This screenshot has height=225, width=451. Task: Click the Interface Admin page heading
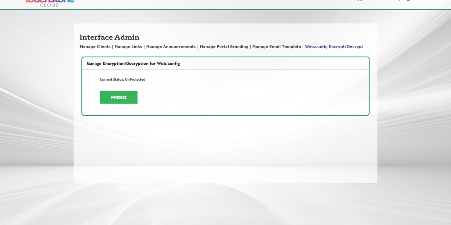(109, 37)
